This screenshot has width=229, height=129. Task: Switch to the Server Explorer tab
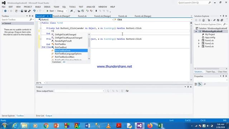click(8, 116)
